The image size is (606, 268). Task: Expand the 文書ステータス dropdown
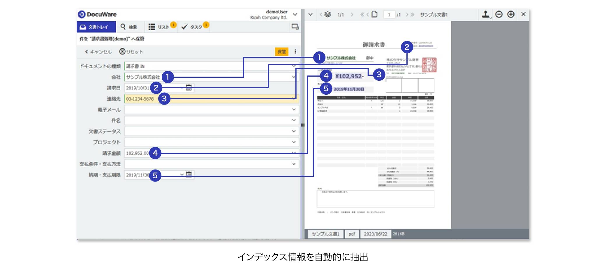point(294,131)
